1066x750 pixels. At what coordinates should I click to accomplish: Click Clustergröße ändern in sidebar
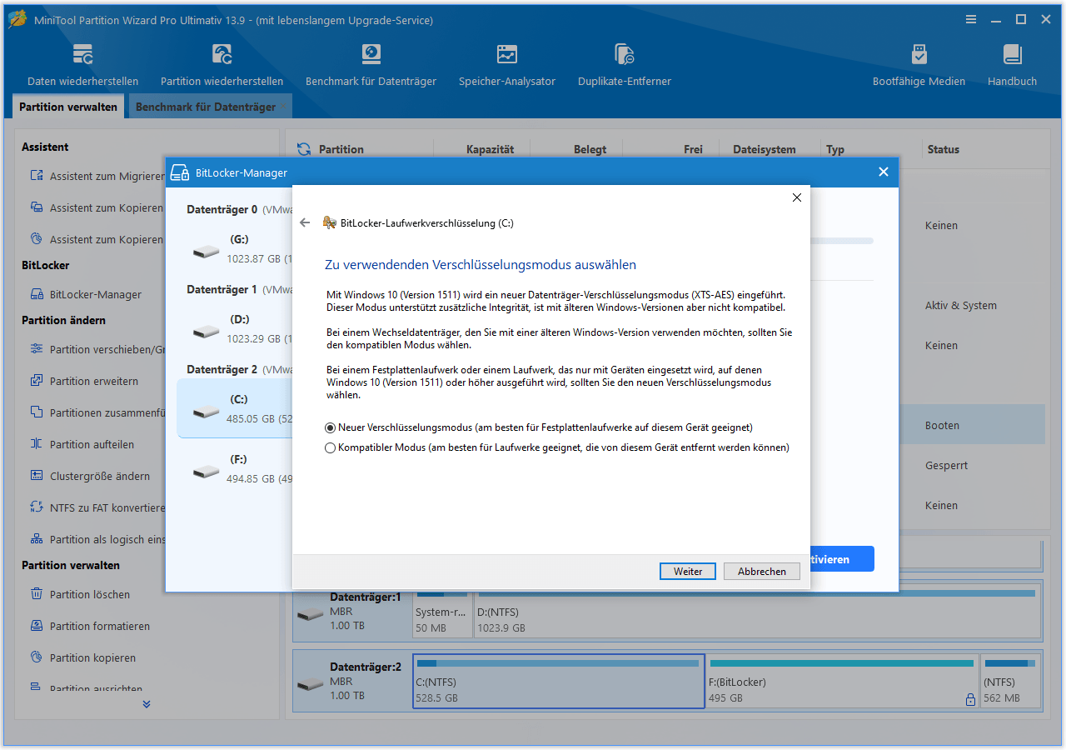90,476
